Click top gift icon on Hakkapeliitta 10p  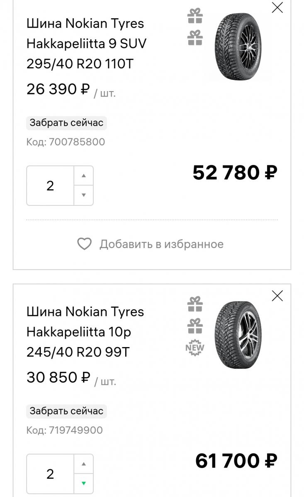coord(195,304)
